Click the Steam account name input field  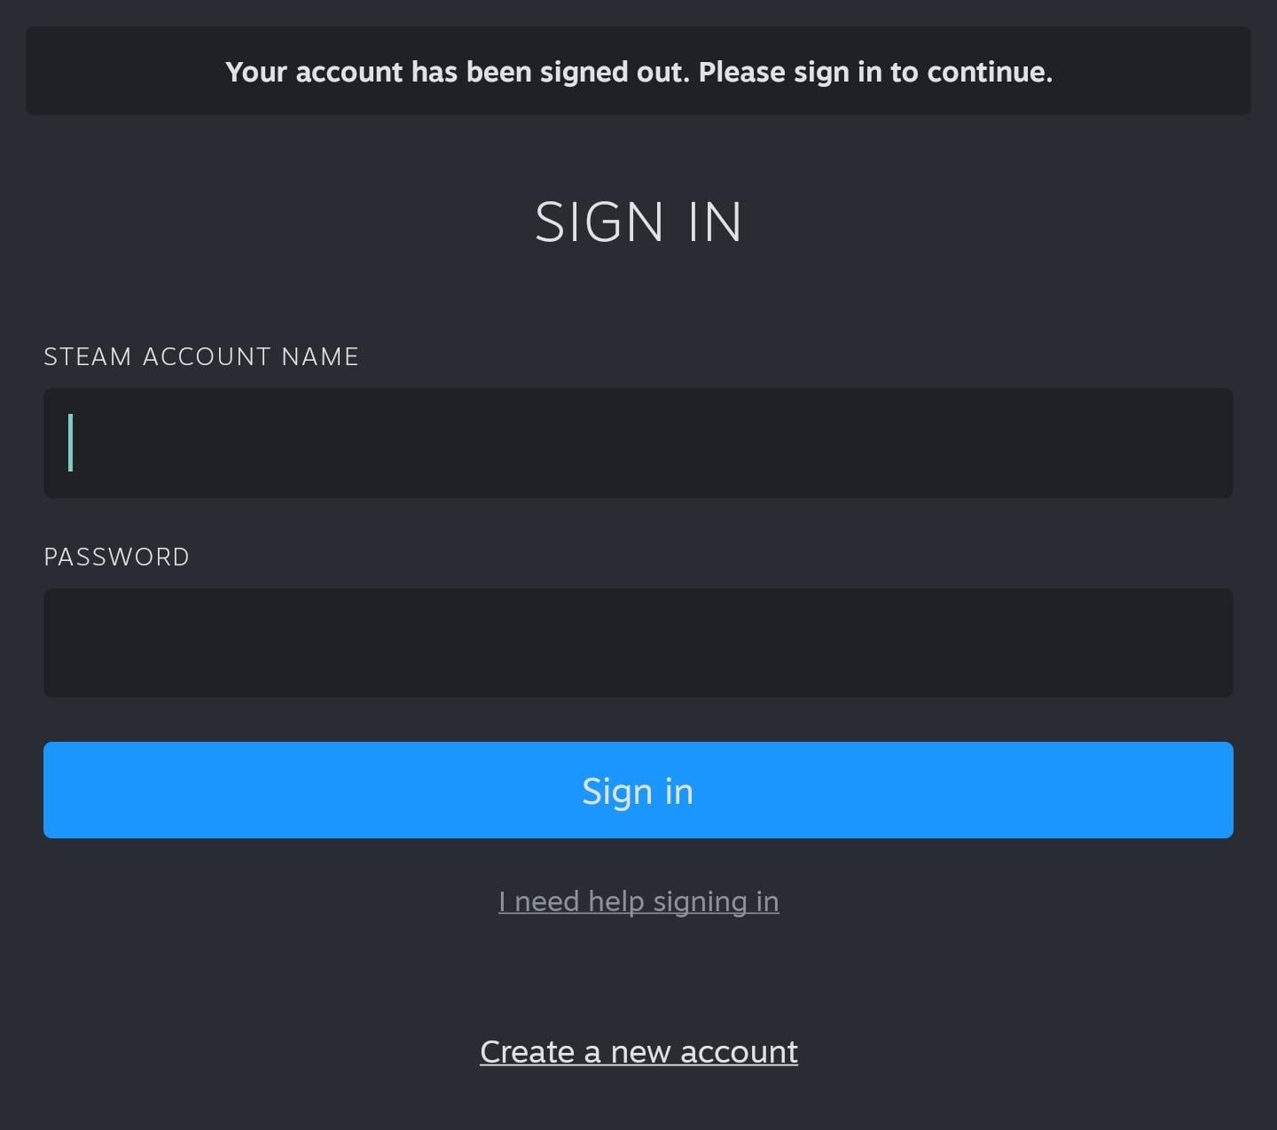[638, 442]
